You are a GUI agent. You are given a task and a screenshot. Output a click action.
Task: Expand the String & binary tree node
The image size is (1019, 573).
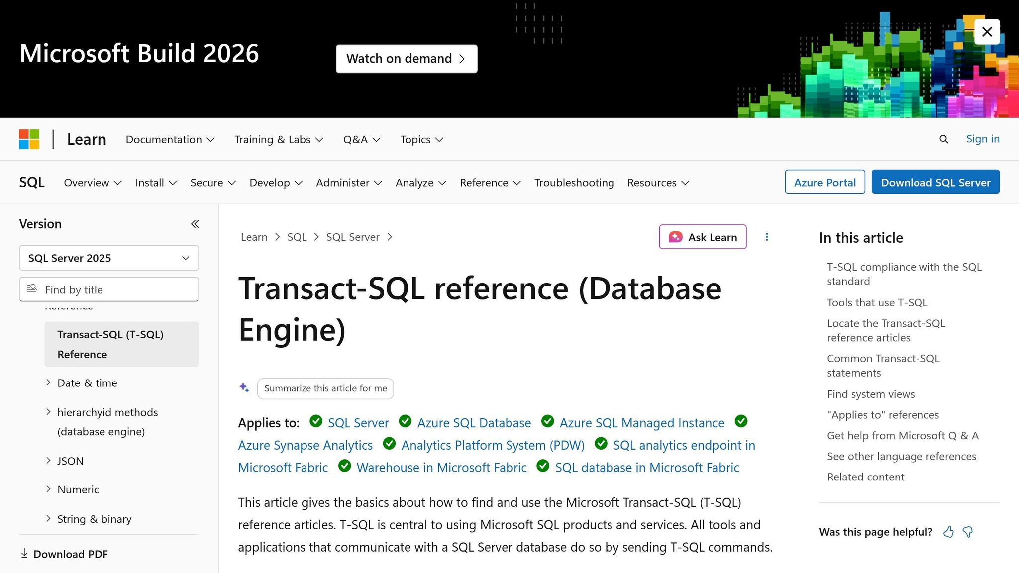point(48,519)
